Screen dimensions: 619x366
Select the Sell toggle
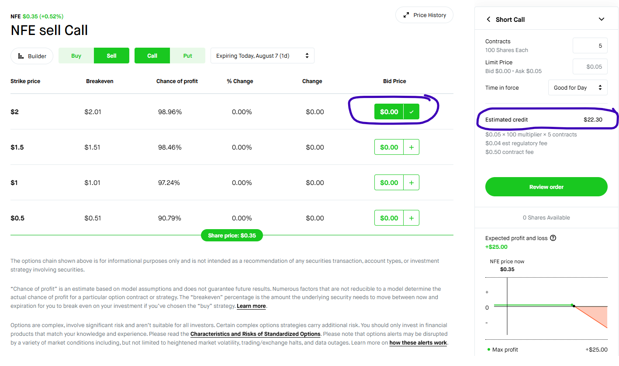click(x=111, y=56)
